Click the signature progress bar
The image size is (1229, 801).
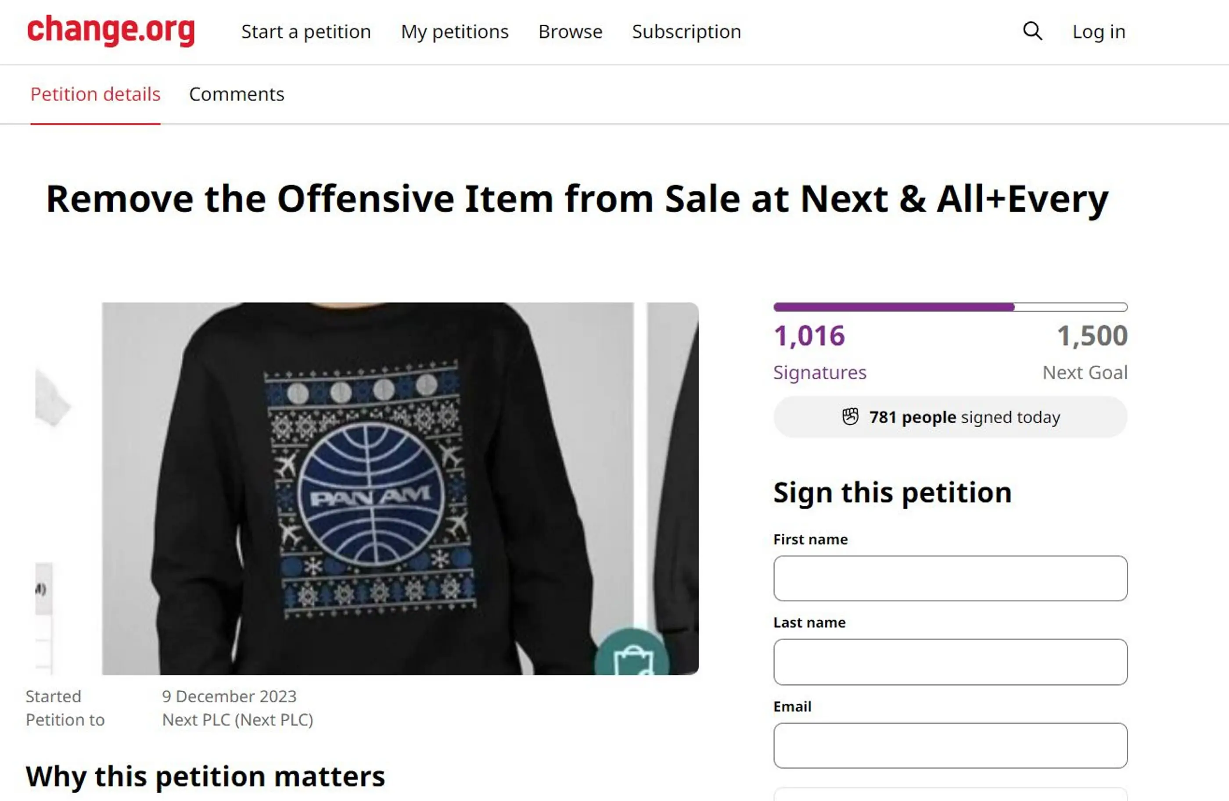[x=950, y=306]
